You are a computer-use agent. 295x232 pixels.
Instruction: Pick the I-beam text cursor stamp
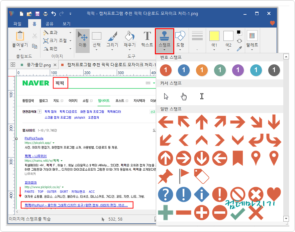(202, 96)
